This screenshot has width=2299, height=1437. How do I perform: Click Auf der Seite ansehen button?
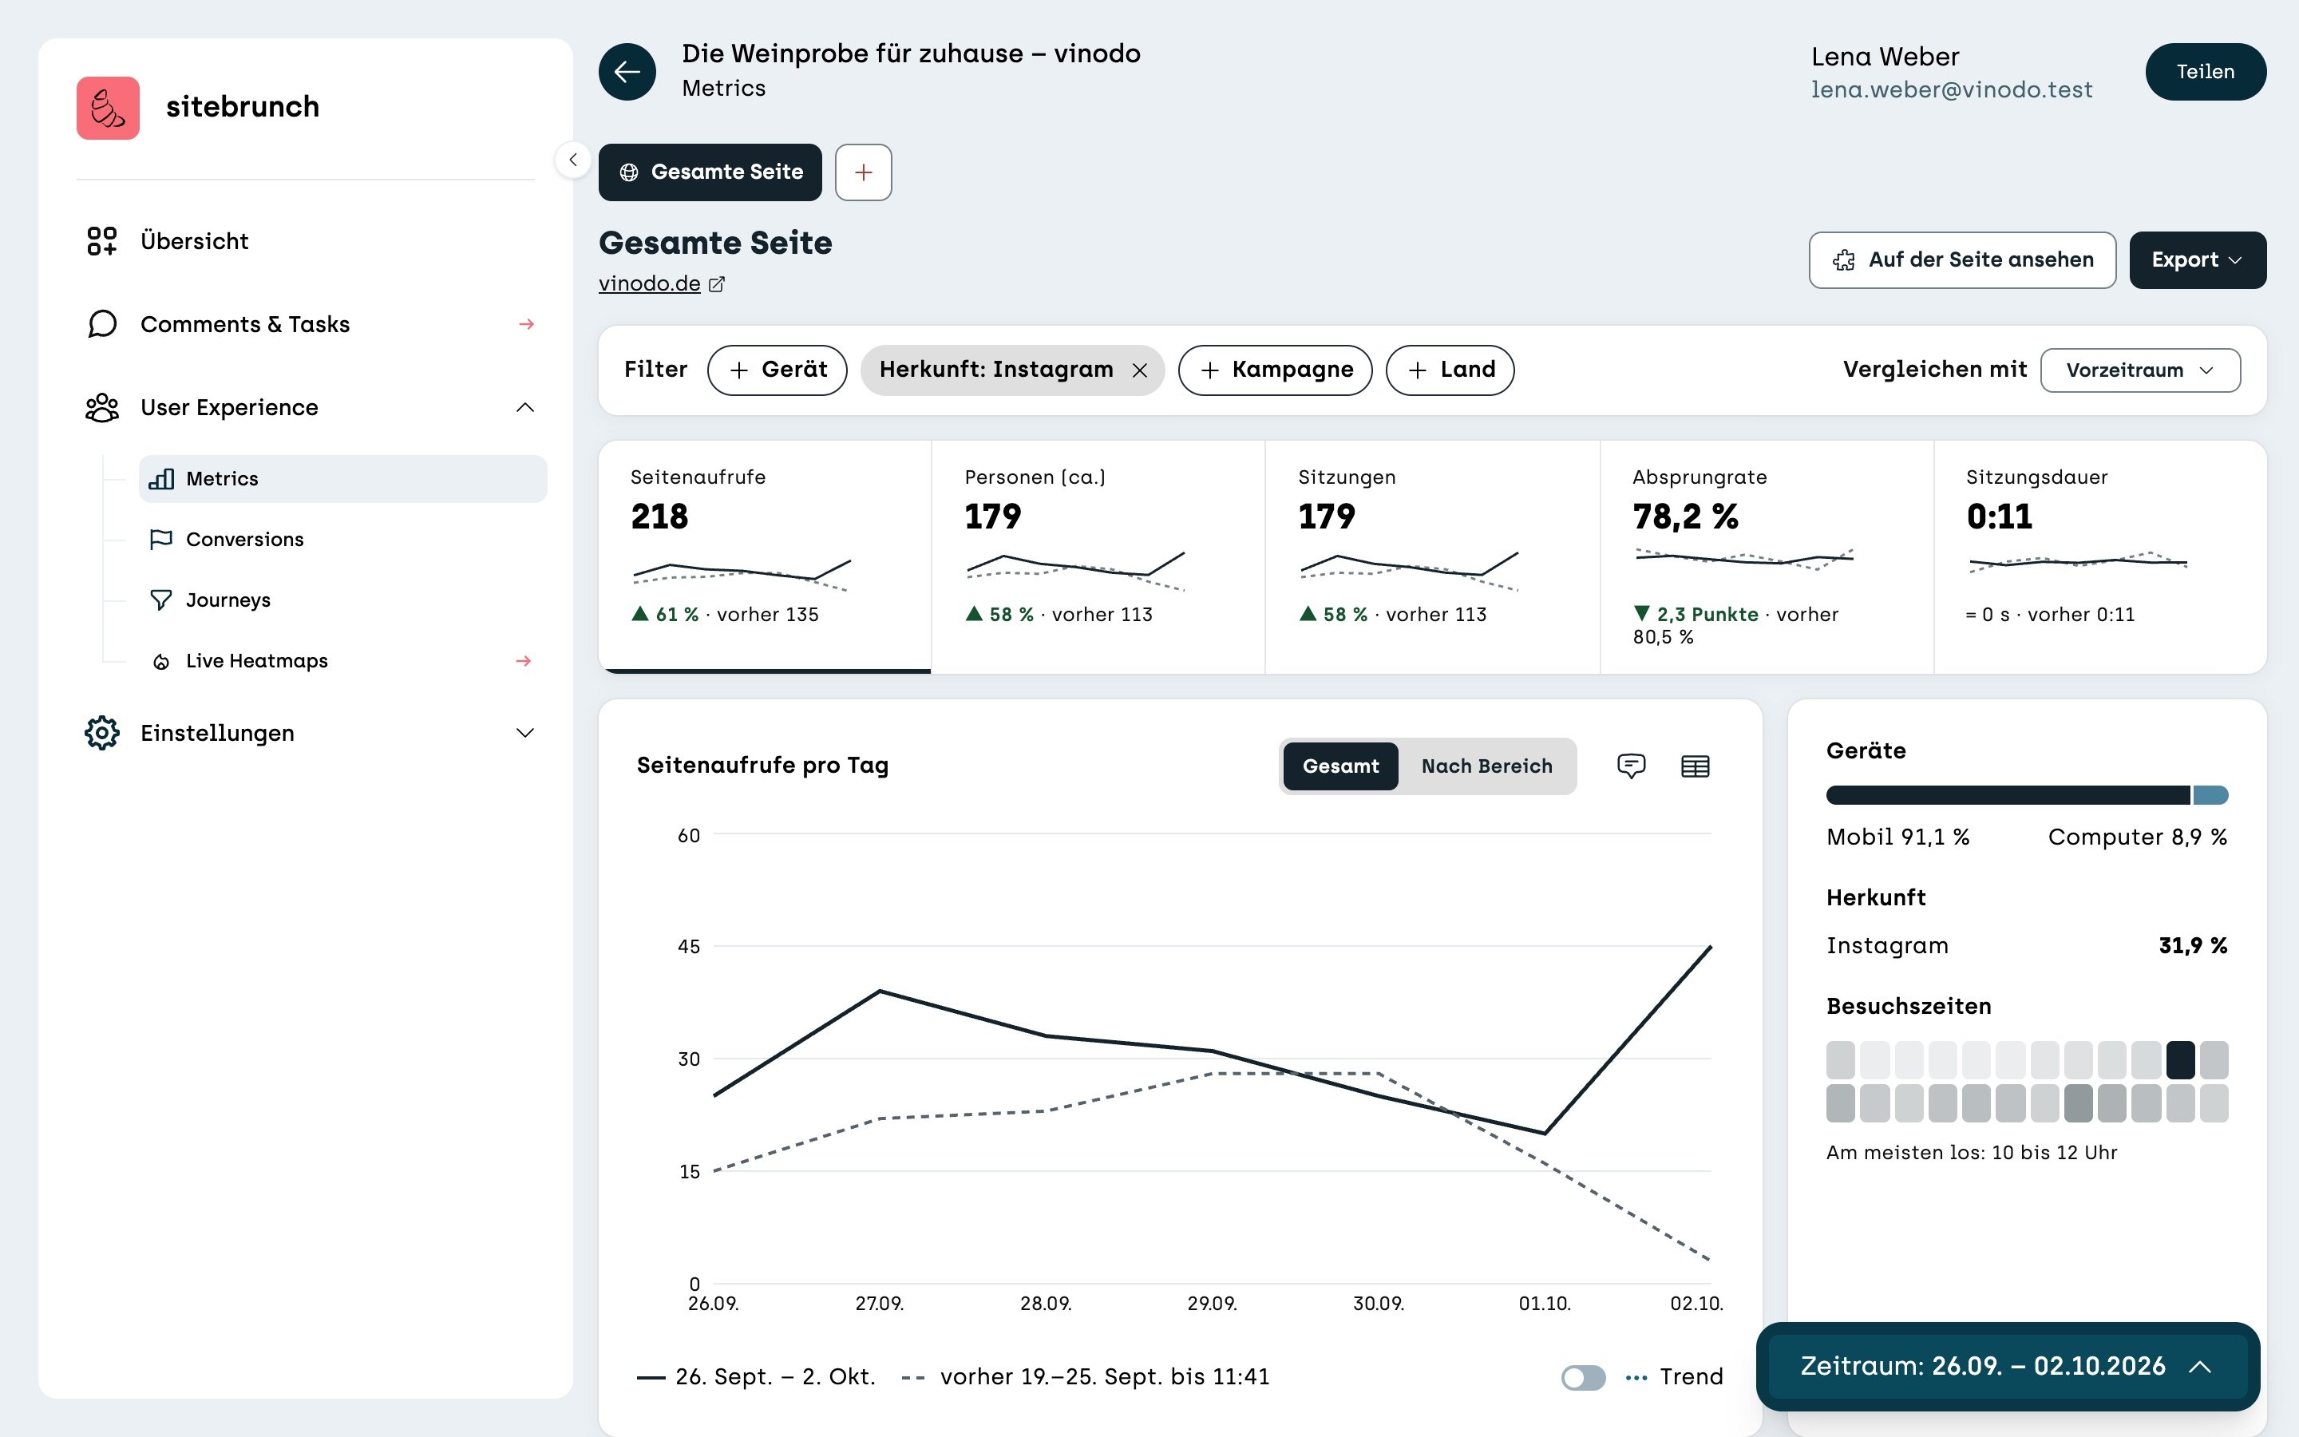tap(1962, 260)
